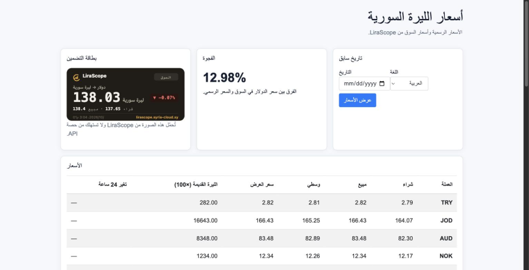This screenshot has width=529, height=270.
Task: Click the NOK buy price 12.17
Action: (406, 256)
